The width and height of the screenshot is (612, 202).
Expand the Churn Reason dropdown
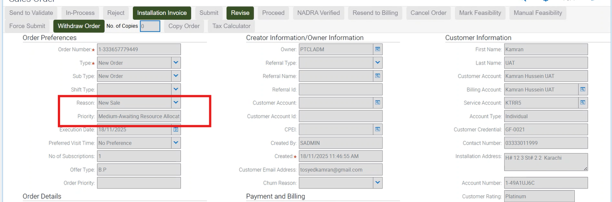378,183
